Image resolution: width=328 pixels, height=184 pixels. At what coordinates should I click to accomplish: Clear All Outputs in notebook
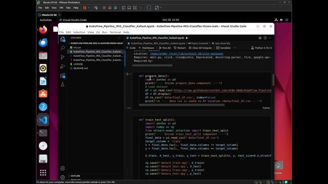point(200,48)
